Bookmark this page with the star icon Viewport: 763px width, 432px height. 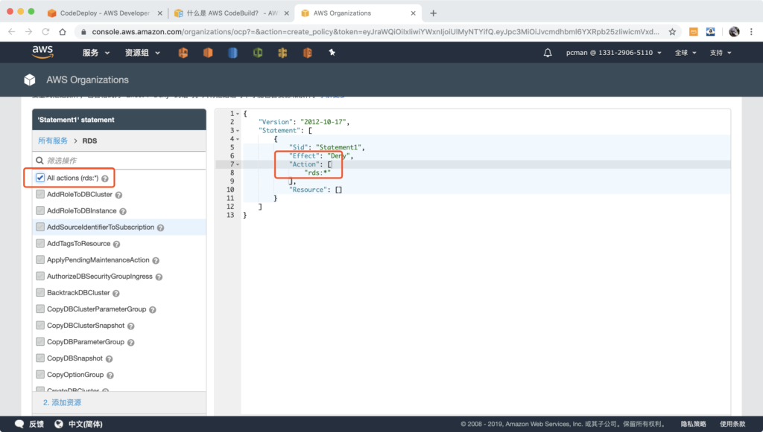point(672,31)
